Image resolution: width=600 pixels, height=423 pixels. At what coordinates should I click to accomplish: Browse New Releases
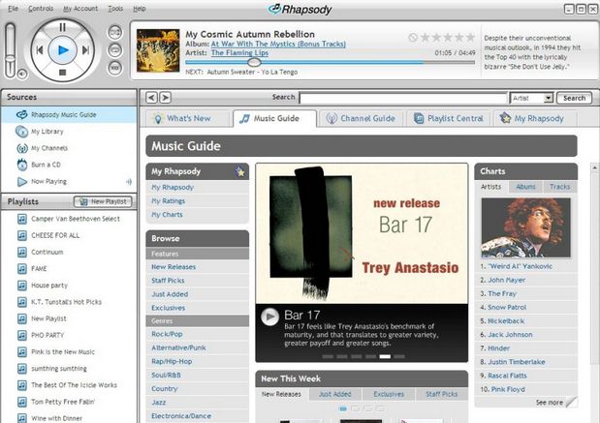pos(174,267)
